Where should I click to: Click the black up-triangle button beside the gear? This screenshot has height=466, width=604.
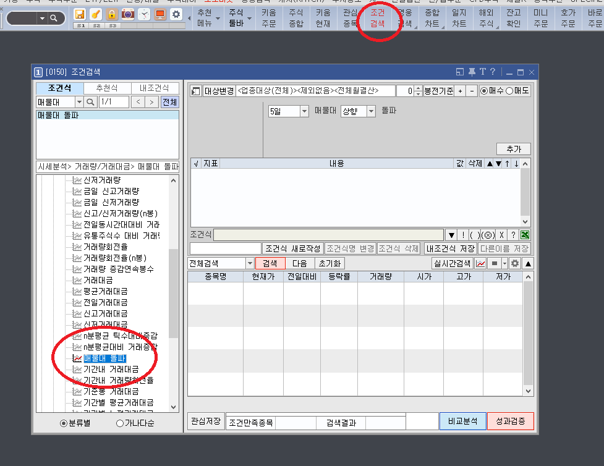(528, 264)
